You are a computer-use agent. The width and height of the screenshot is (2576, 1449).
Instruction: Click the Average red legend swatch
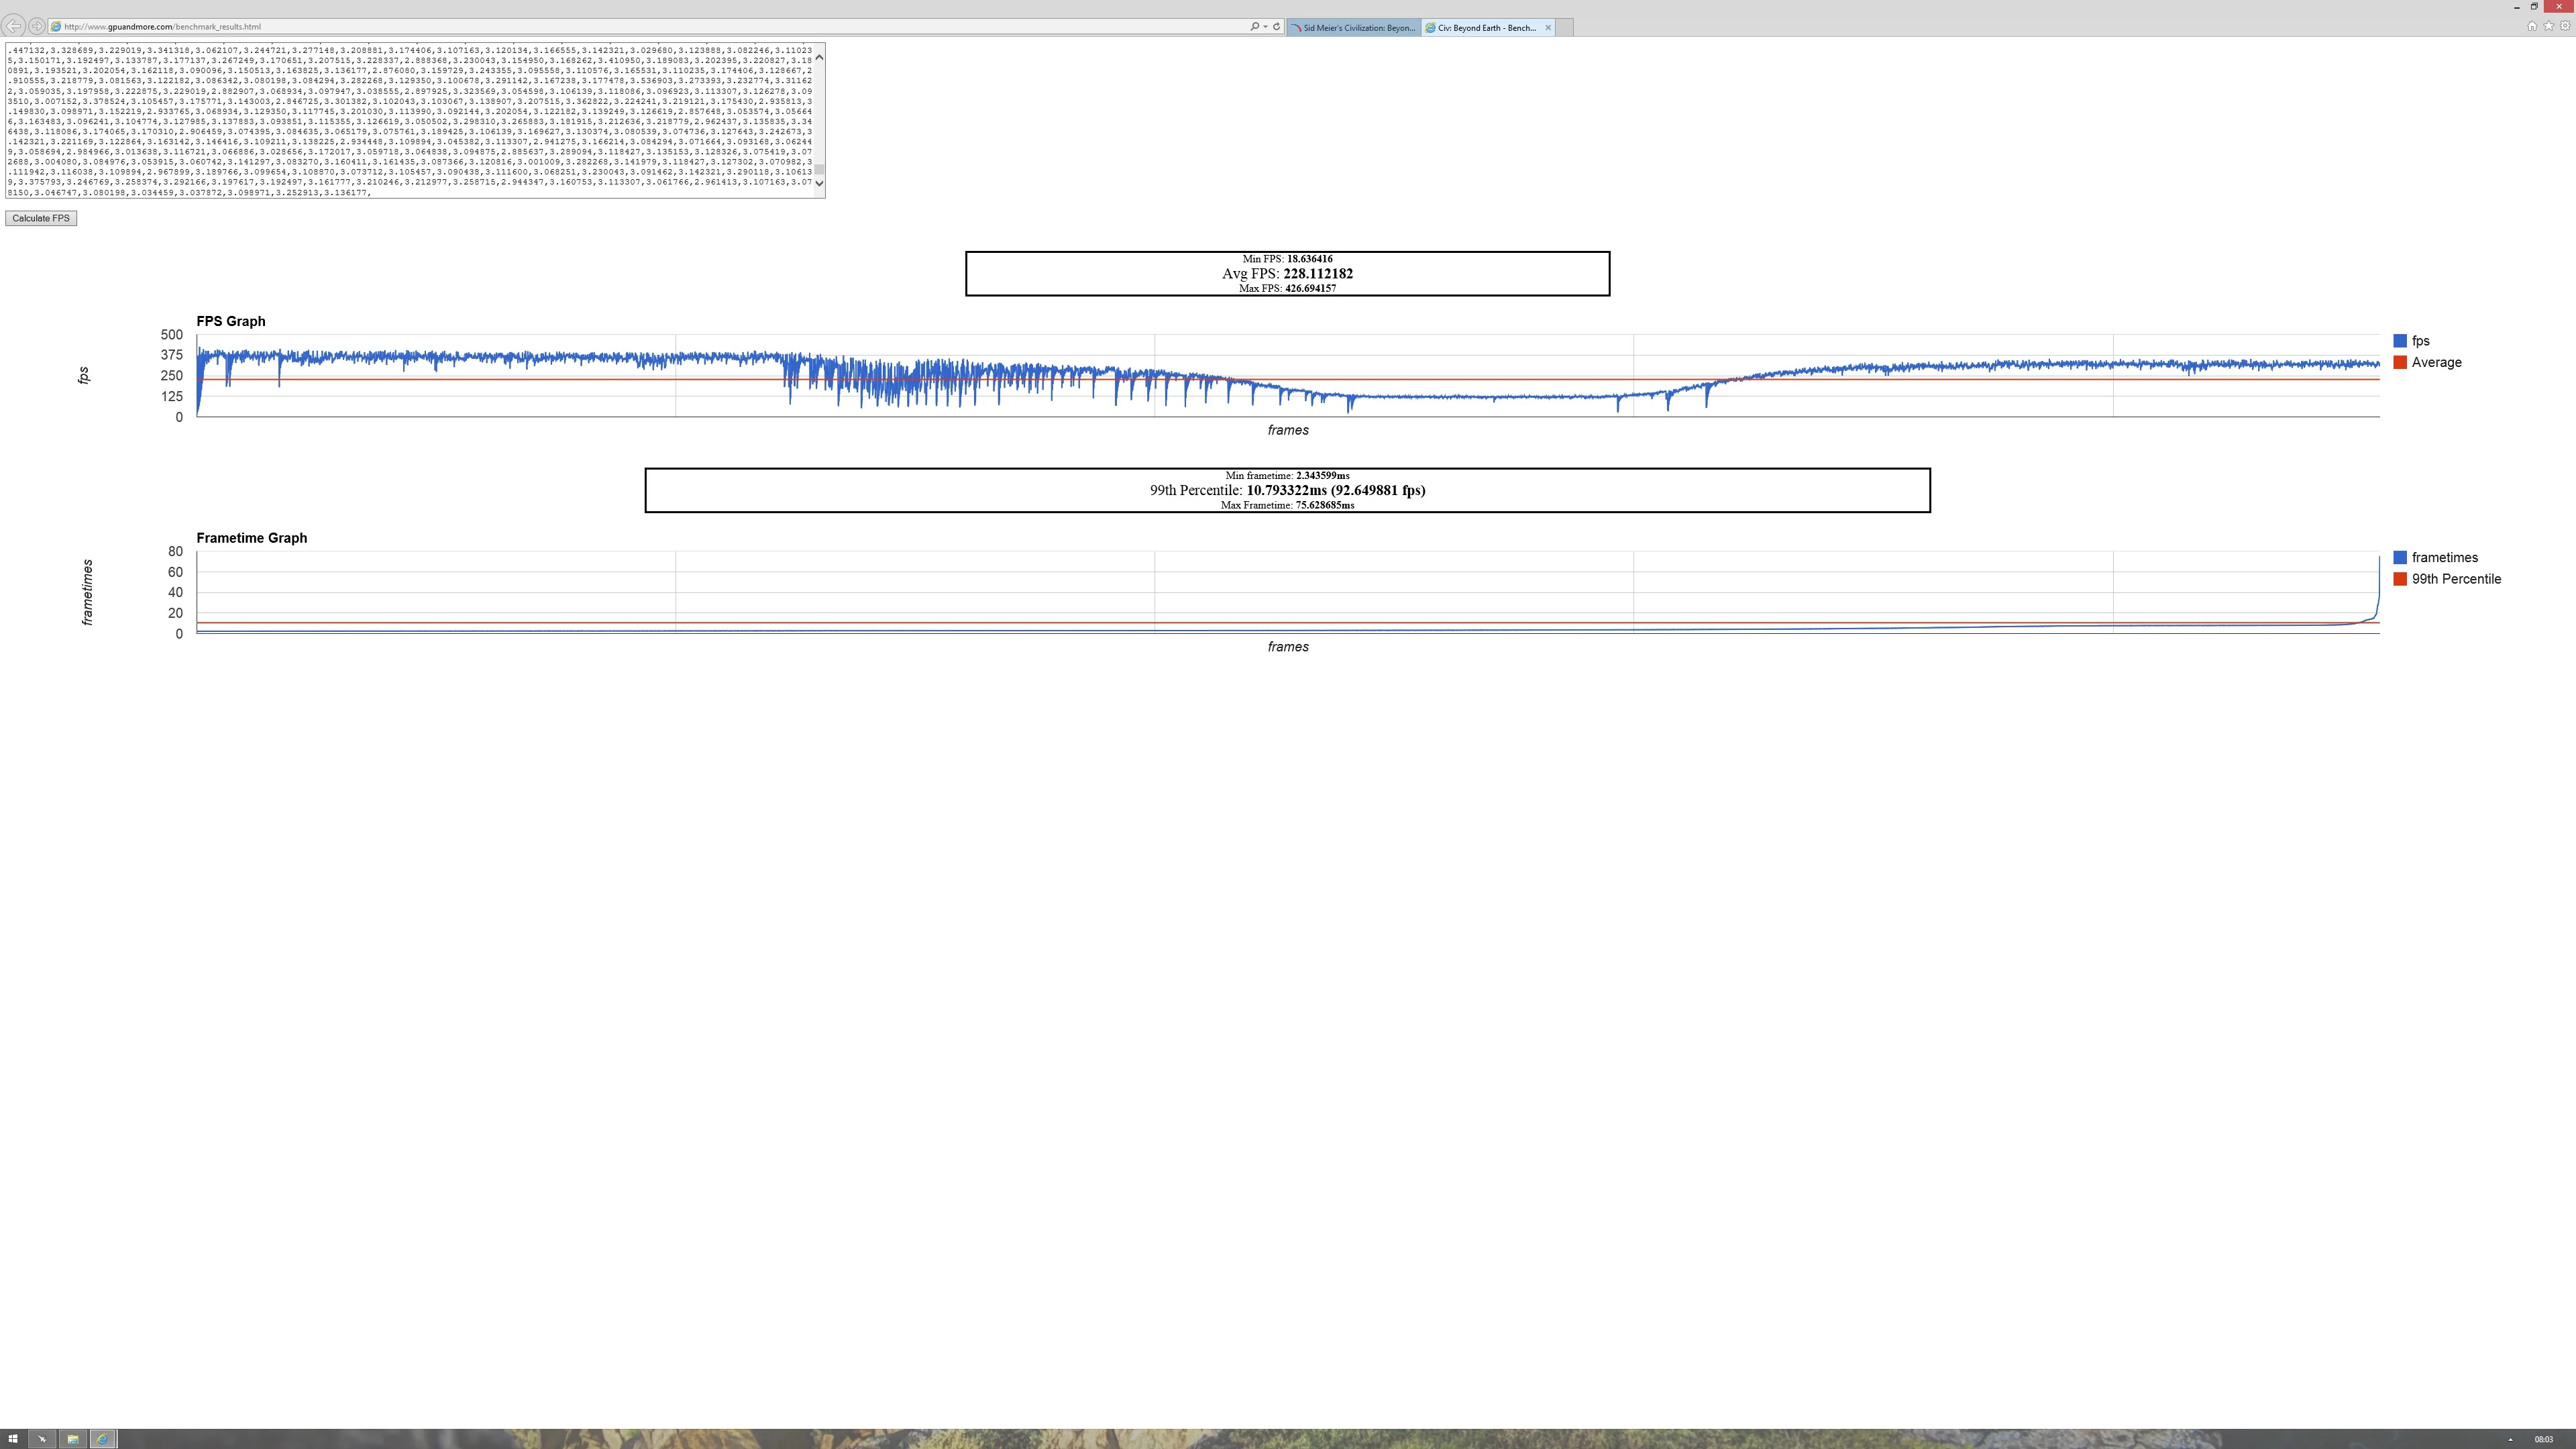(2400, 362)
